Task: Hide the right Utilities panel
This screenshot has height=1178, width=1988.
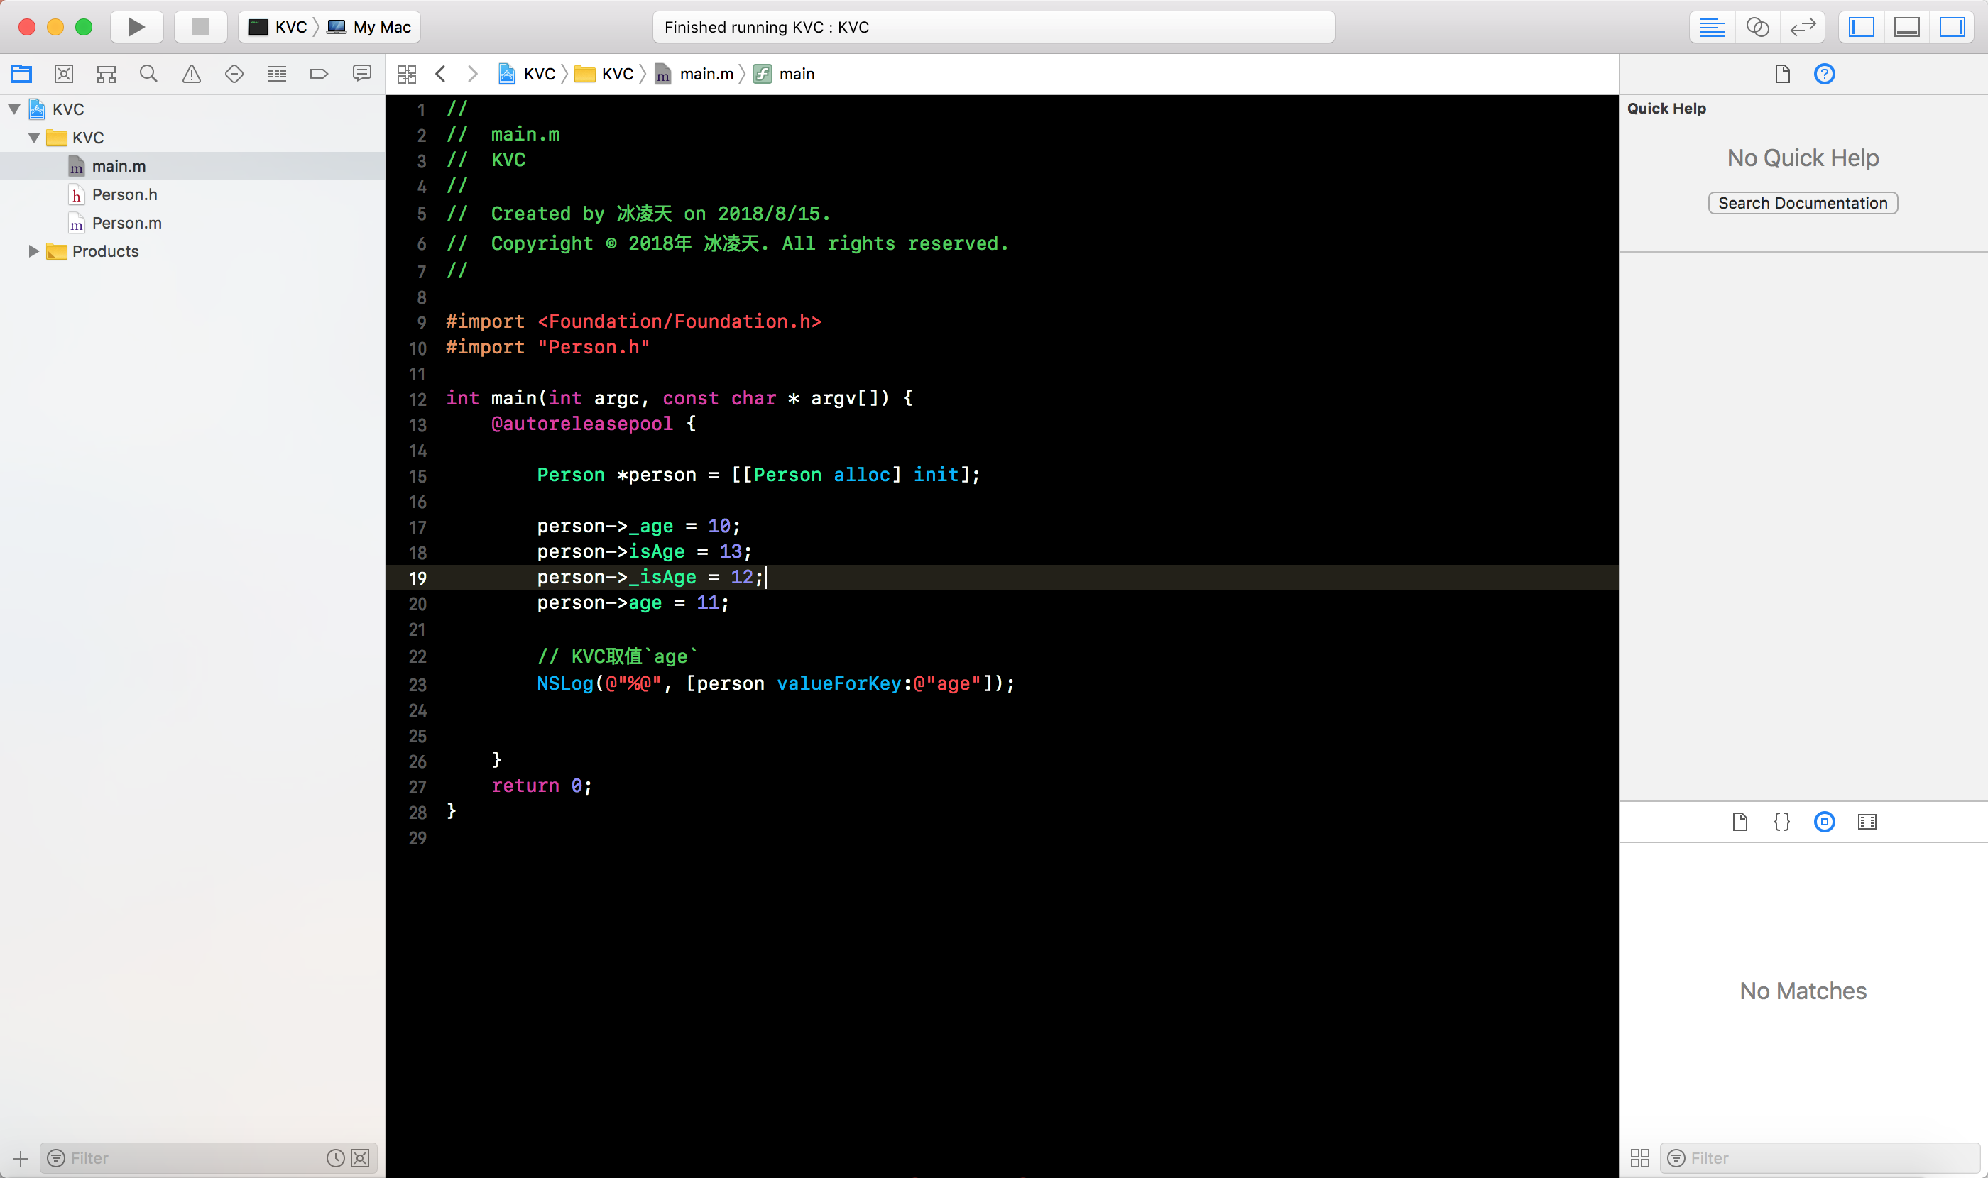Action: click(x=1952, y=27)
